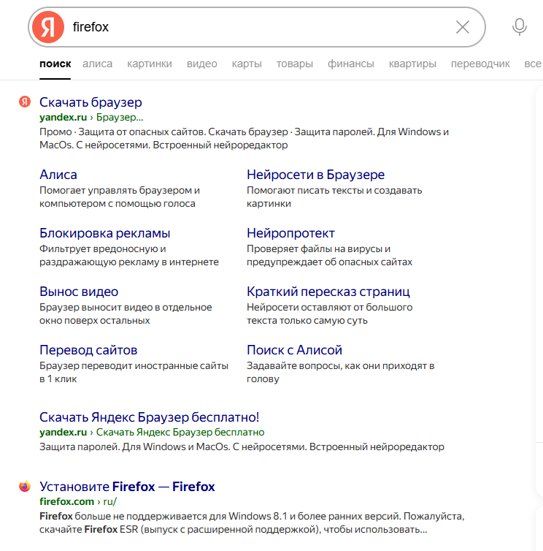Clear the search query with X icon
The image size is (543, 551).
tap(463, 27)
